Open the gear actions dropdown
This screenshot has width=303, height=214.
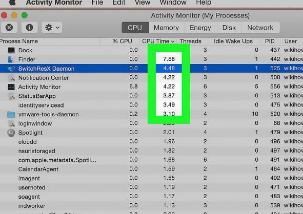click(52, 28)
